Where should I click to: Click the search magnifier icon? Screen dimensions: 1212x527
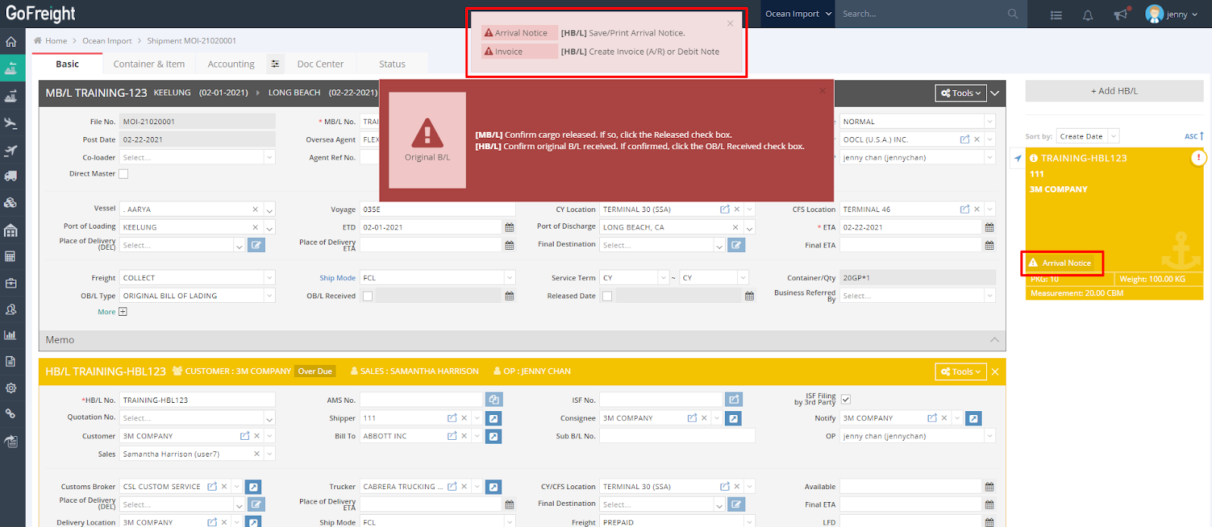(1013, 14)
